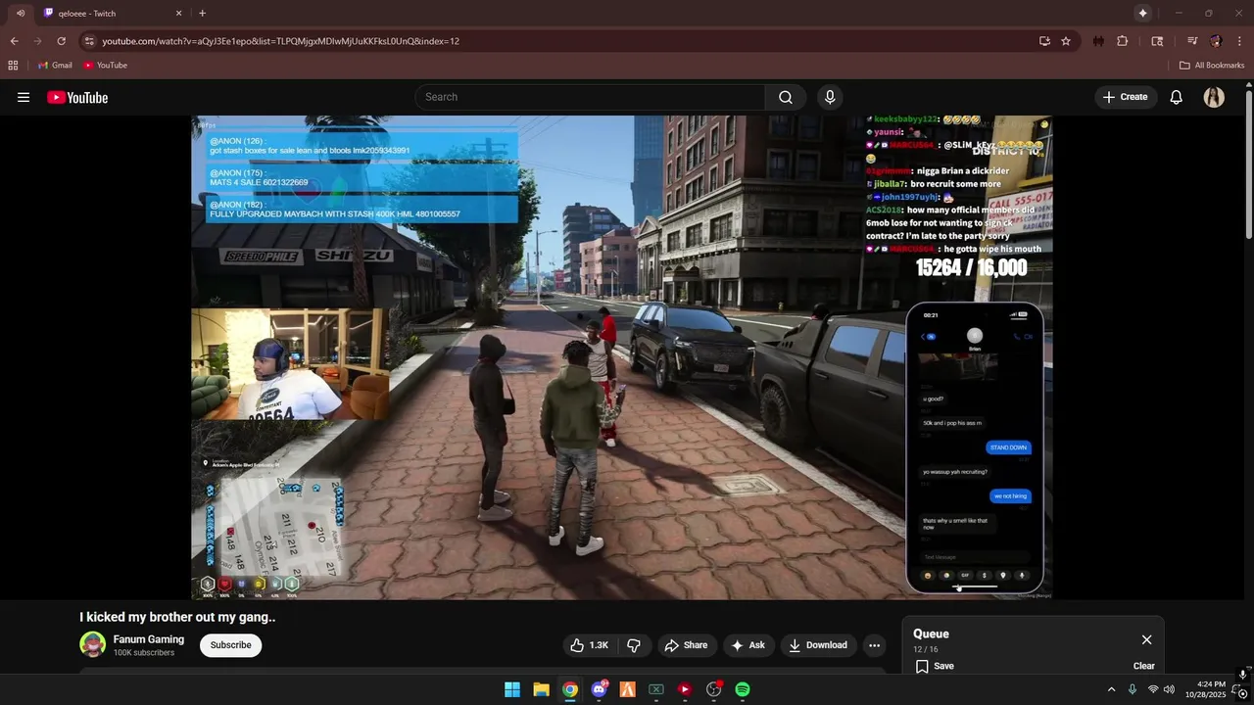This screenshot has height=705, width=1254.
Task: Open the YouTube guide hamburger menu
Action: 24,97
